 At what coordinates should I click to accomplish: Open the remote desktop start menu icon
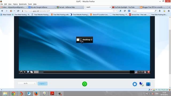(21, 72)
